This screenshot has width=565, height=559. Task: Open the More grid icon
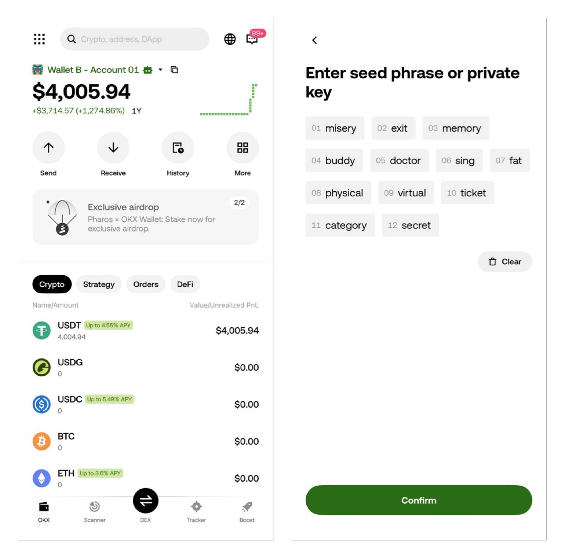242,148
